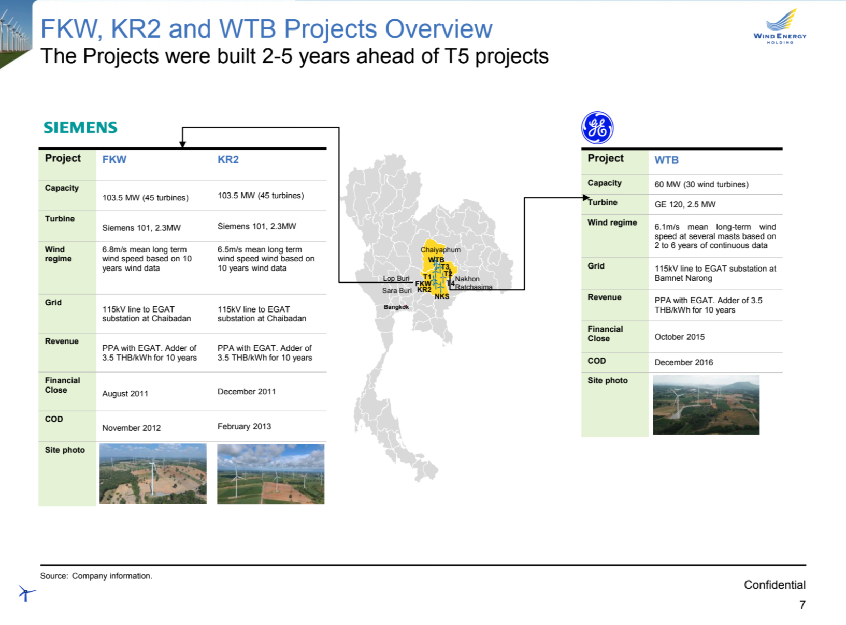The width and height of the screenshot is (846, 625).
Task: Select the KR2 project heading
Action: 228,159
